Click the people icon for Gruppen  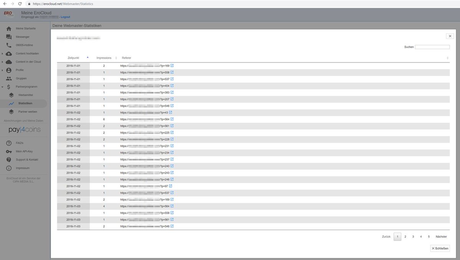pos(9,79)
